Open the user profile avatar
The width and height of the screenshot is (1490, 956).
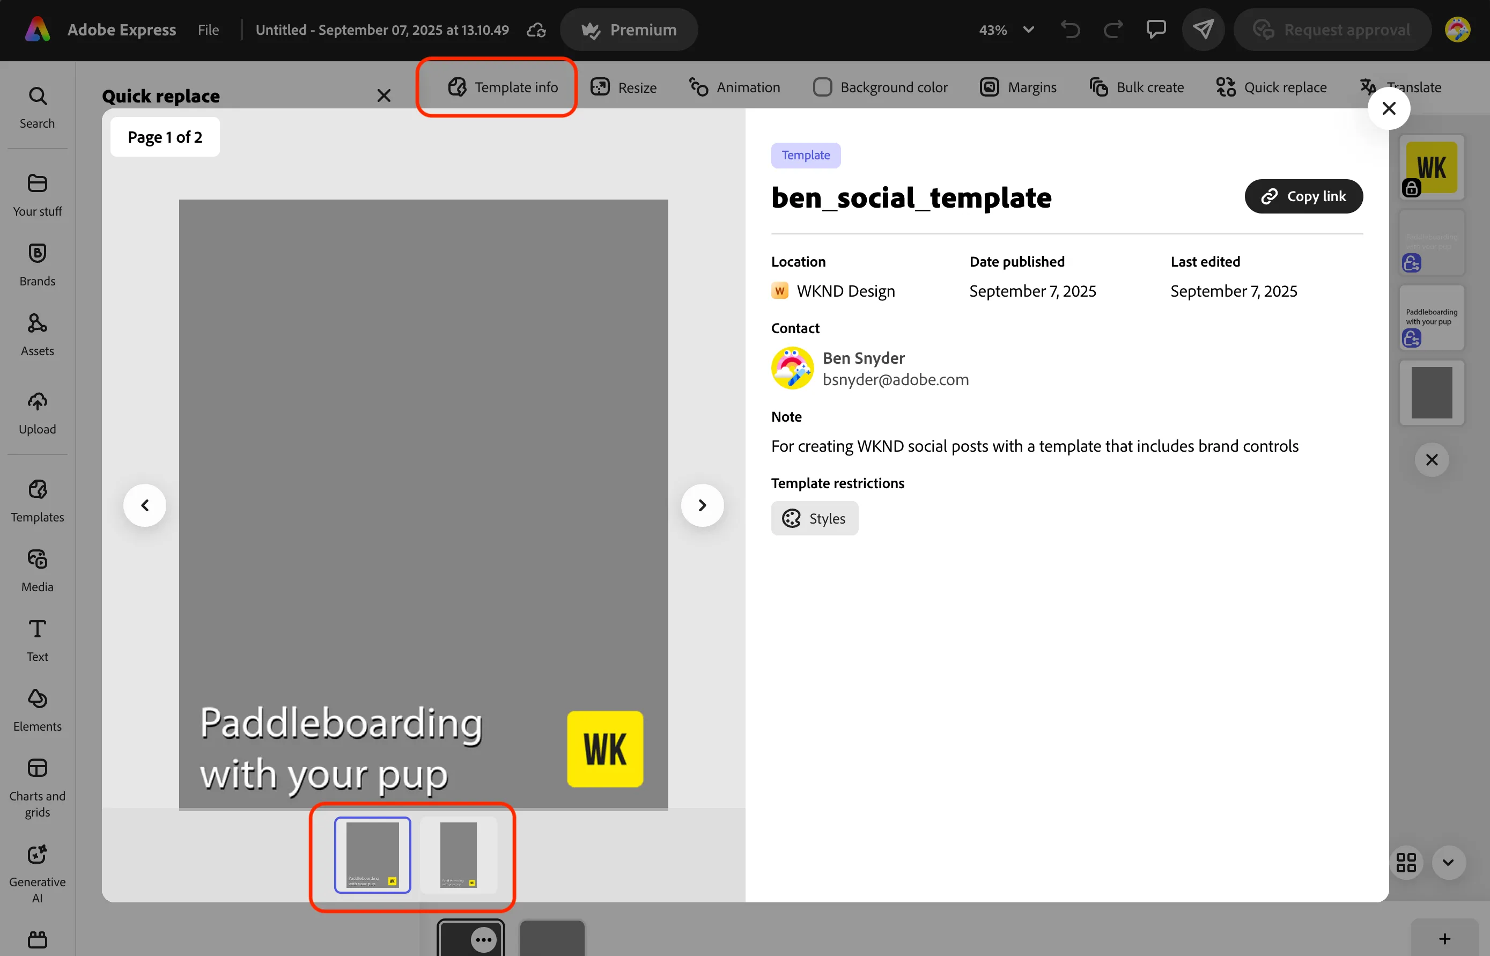point(1457,29)
